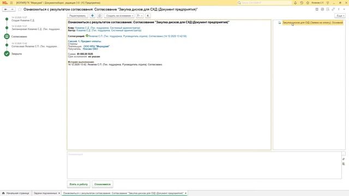
Task: Click in the comment text area
Action: pos(204,166)
